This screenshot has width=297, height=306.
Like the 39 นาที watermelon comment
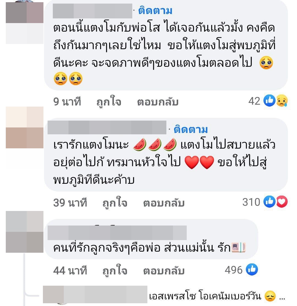pyautogui.click(x=115, y=203)
